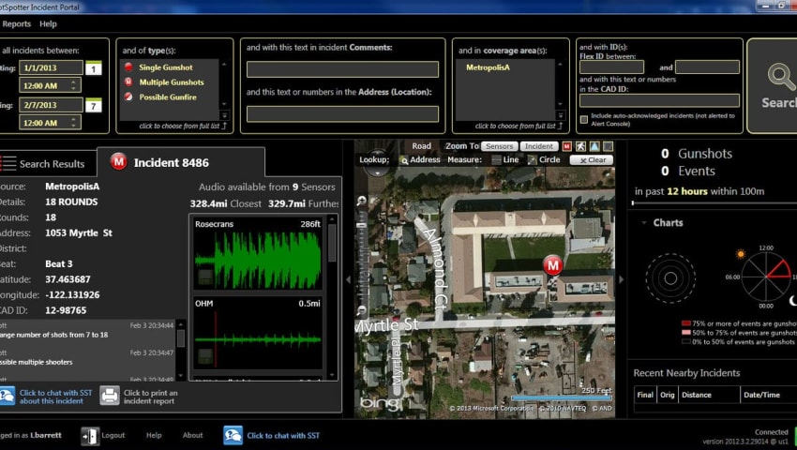This screenshot has height=450, width=797.
Task: Toggle the running person map layer icon
Action: [580, 146]
